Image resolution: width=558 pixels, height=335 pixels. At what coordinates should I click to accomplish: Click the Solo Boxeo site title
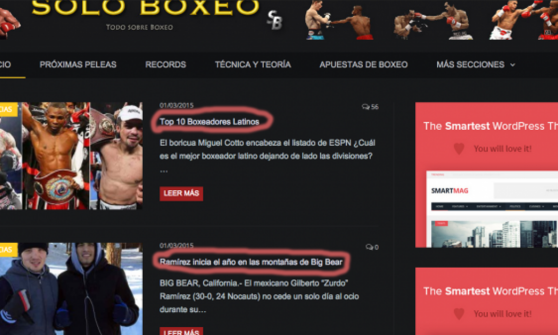pos(146,7)
